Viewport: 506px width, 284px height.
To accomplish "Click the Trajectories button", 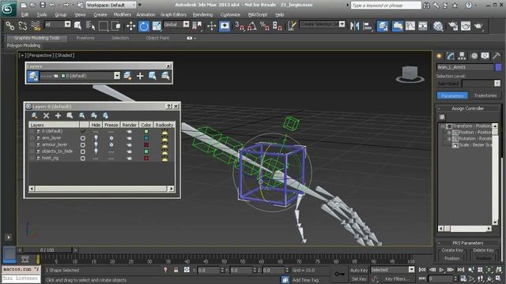I will pos(485,95).
